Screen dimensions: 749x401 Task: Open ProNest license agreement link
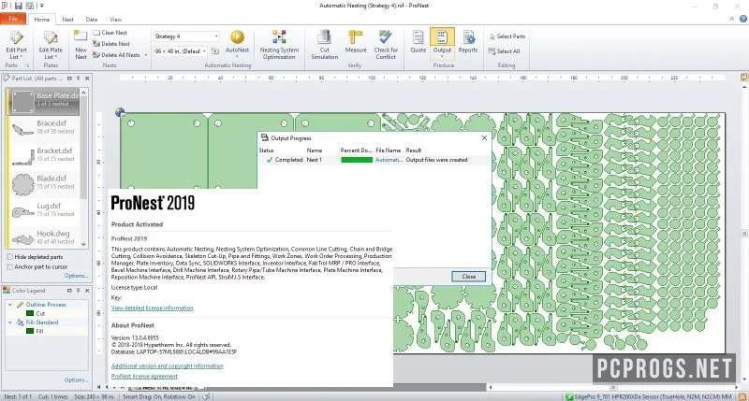tap(144, 376)
